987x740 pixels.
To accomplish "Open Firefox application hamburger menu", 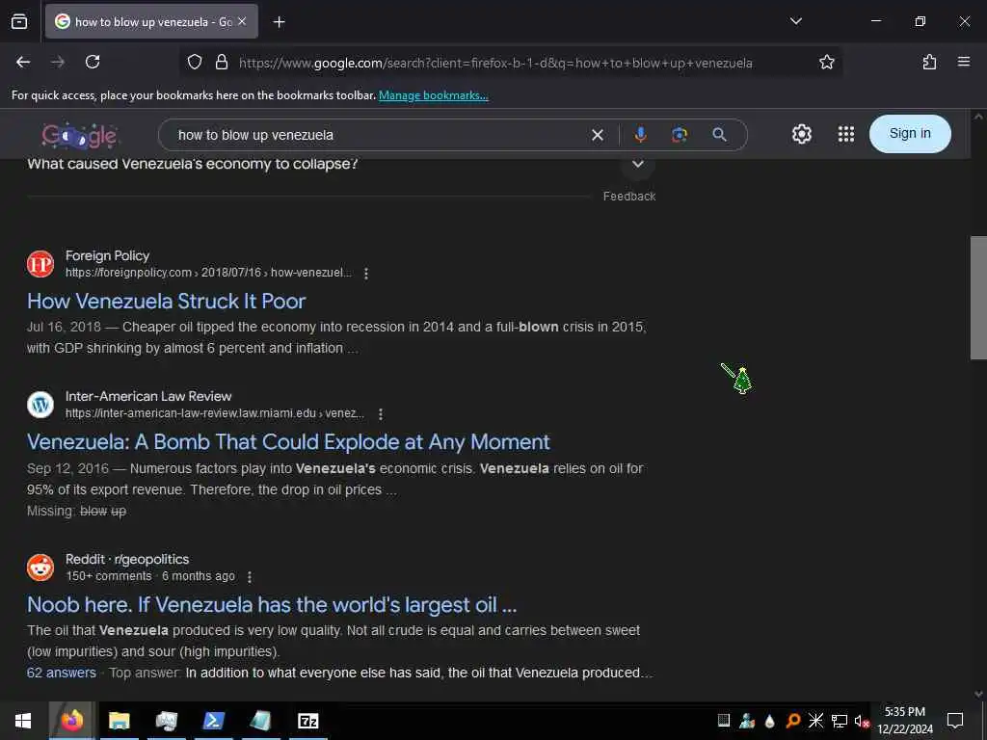I will (x=964, y=62).
